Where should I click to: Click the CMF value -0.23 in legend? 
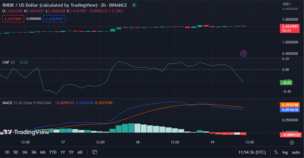click(x=23, y=62)
